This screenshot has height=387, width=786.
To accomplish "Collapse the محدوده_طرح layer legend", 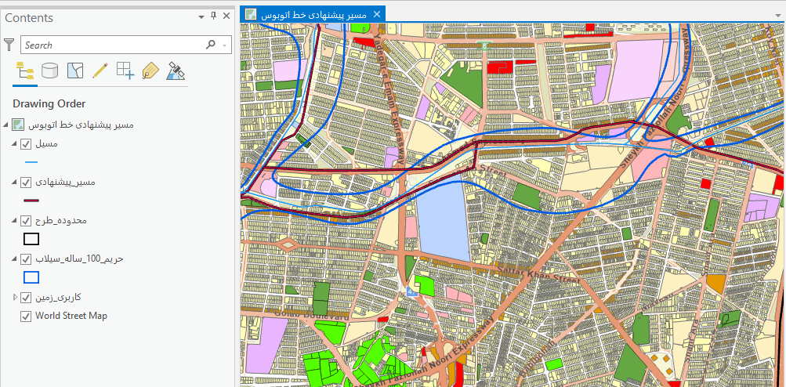I will [15, 221].
